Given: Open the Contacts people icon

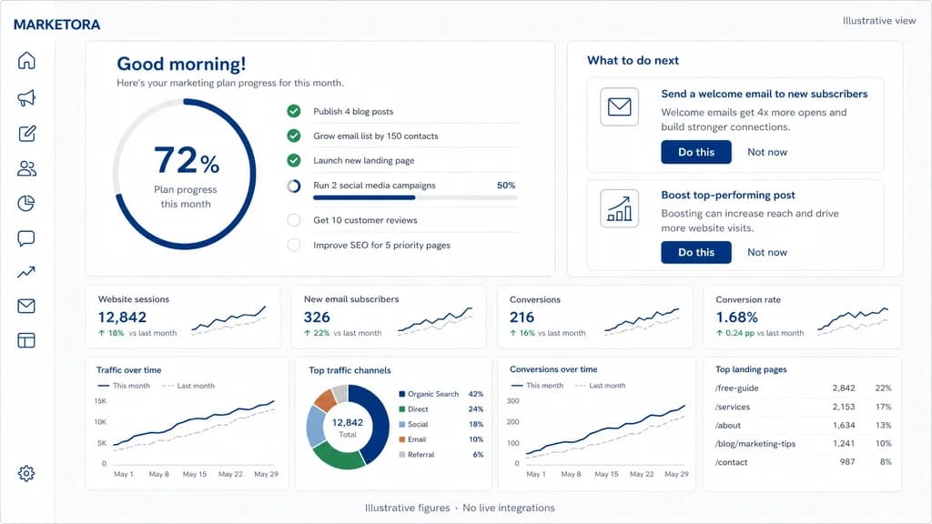Looking at the screenshot, I should point(26,168).
